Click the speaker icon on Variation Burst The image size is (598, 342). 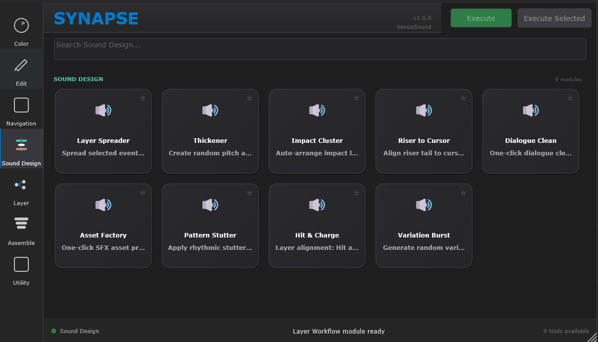tap(424, 205)
